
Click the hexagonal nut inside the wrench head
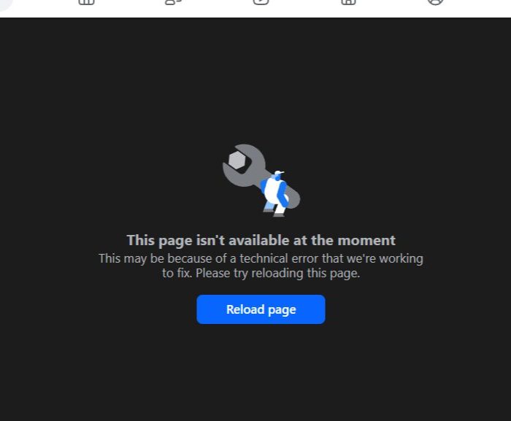[237, 160]
